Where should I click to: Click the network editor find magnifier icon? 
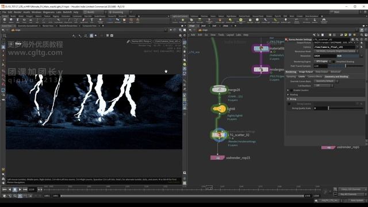(362, 34)
